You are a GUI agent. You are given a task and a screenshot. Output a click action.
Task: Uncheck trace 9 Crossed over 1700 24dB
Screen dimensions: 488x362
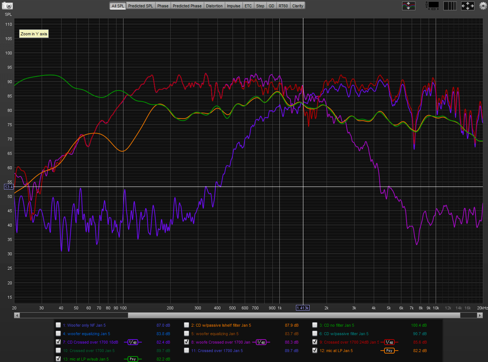(x=315, y=342)
